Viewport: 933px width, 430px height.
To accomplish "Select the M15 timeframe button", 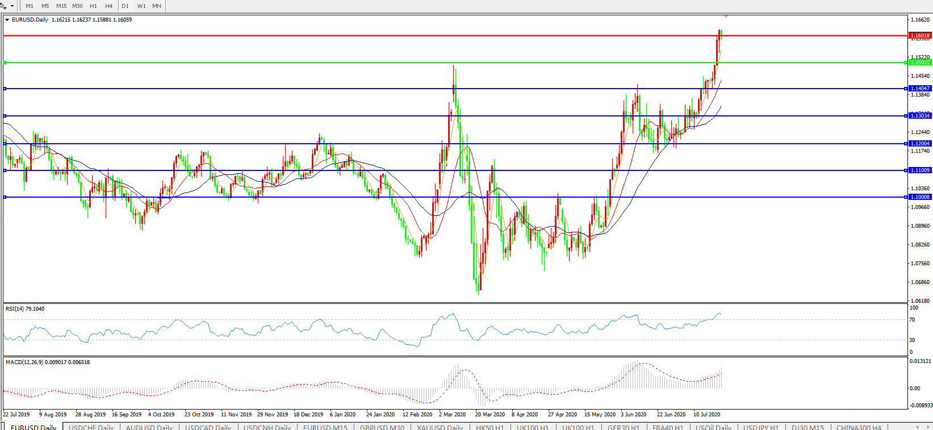I will click(x=61, y=6).
